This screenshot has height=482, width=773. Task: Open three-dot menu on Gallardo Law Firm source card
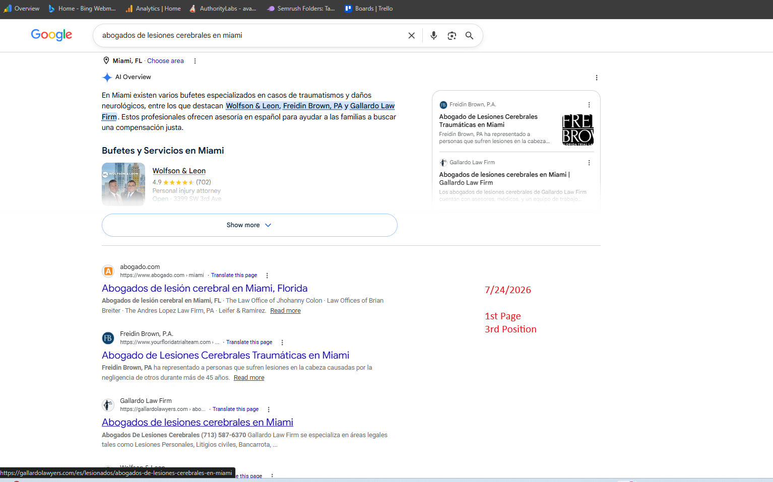coord(589,163)
